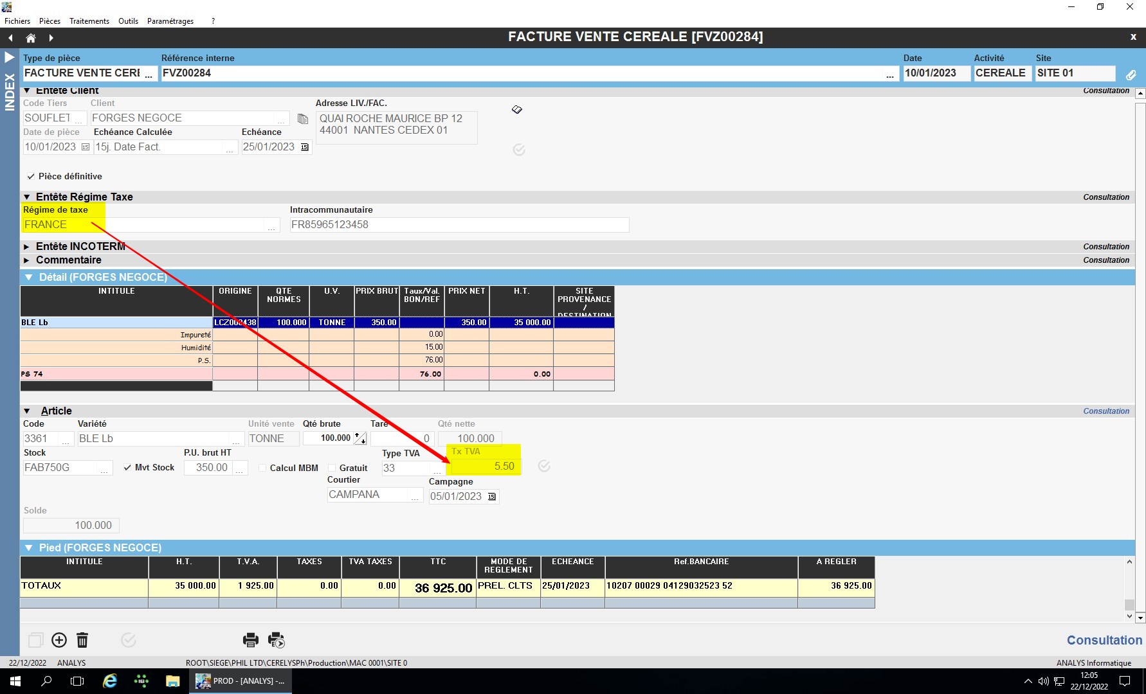
Task: Click the Echéance calendar picker icon
Action: click(305, 147)
